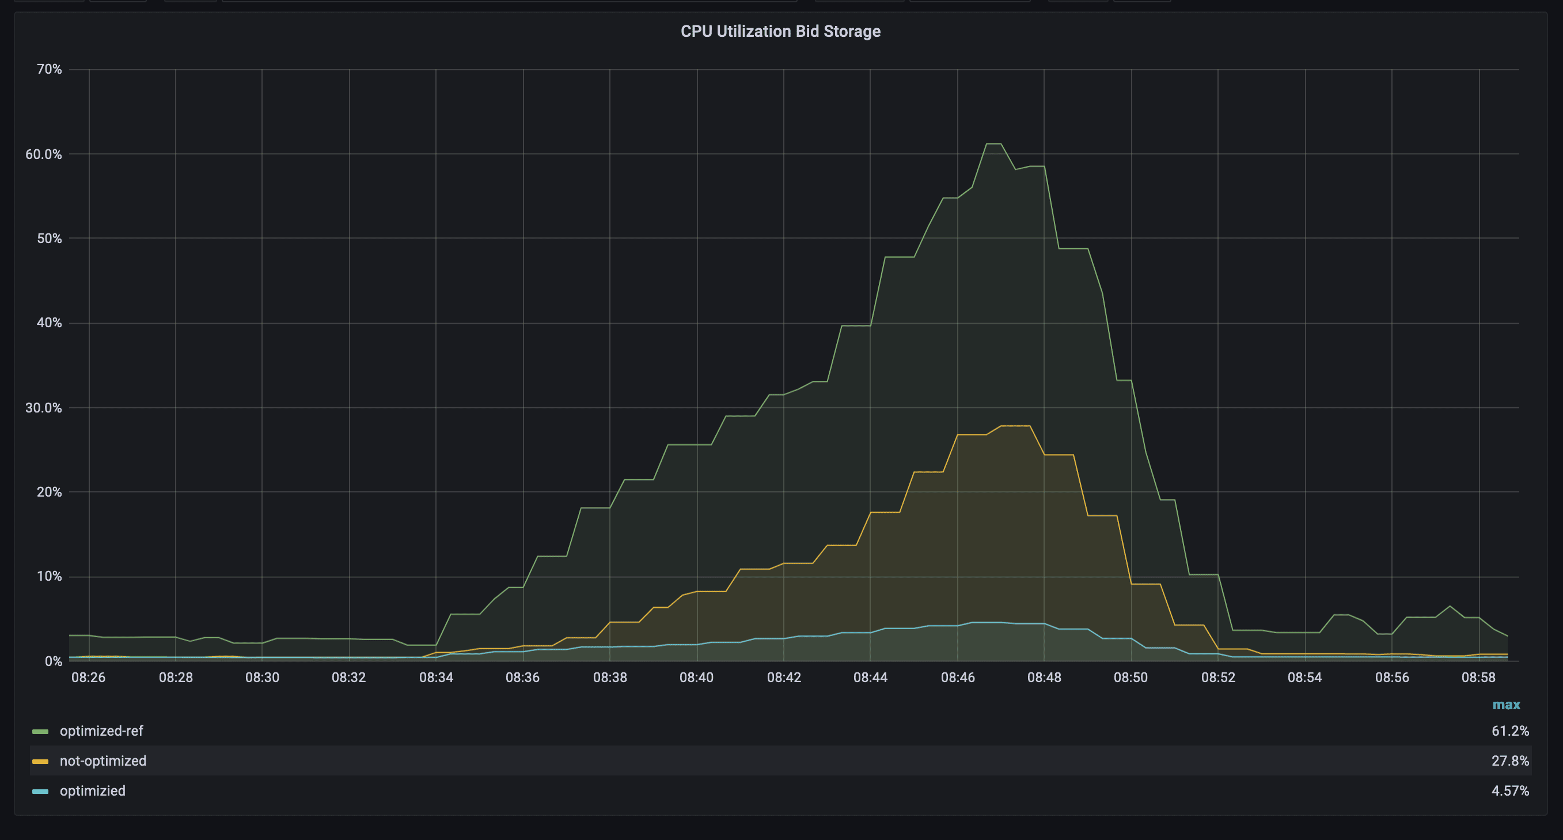Image resolution: width=1563 pixels, height=840 pixels.
Task: Click the yellow line's plateau peak near 08:47
Action: pos(1015,426)
